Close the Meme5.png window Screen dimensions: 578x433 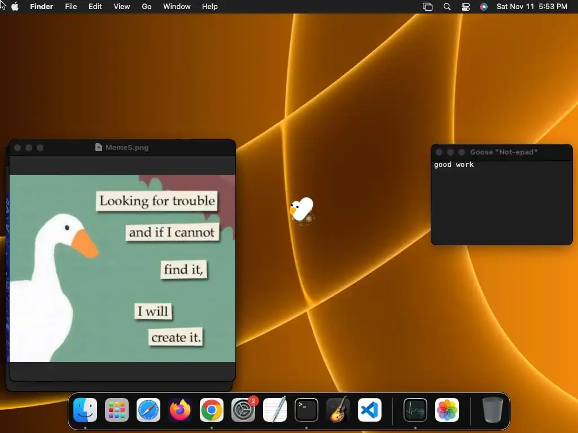coord(17,148)
